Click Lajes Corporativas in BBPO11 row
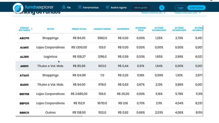The image size is (219, 123). (x=50, y=103)
